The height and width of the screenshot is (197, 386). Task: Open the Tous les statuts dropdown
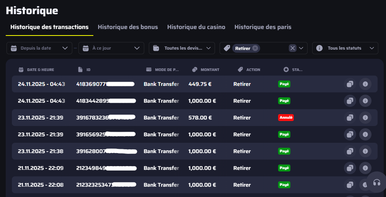click(x=345, y=48)
